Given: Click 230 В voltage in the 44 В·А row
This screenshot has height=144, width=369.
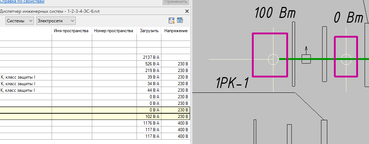Looking at the screenshot, I should click(x=176, y=90).
